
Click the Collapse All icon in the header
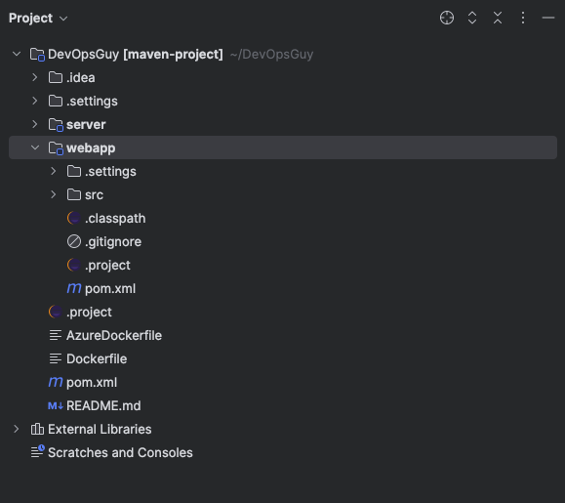click(x=498, y=18)
